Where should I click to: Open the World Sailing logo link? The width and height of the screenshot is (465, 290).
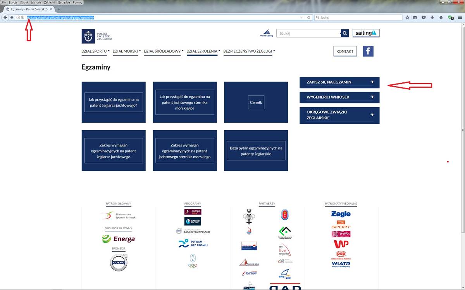point(266,33)
